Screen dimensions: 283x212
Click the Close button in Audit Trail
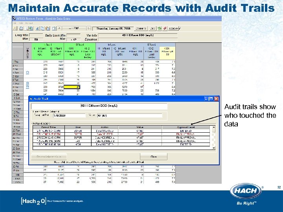pos(154,157)
